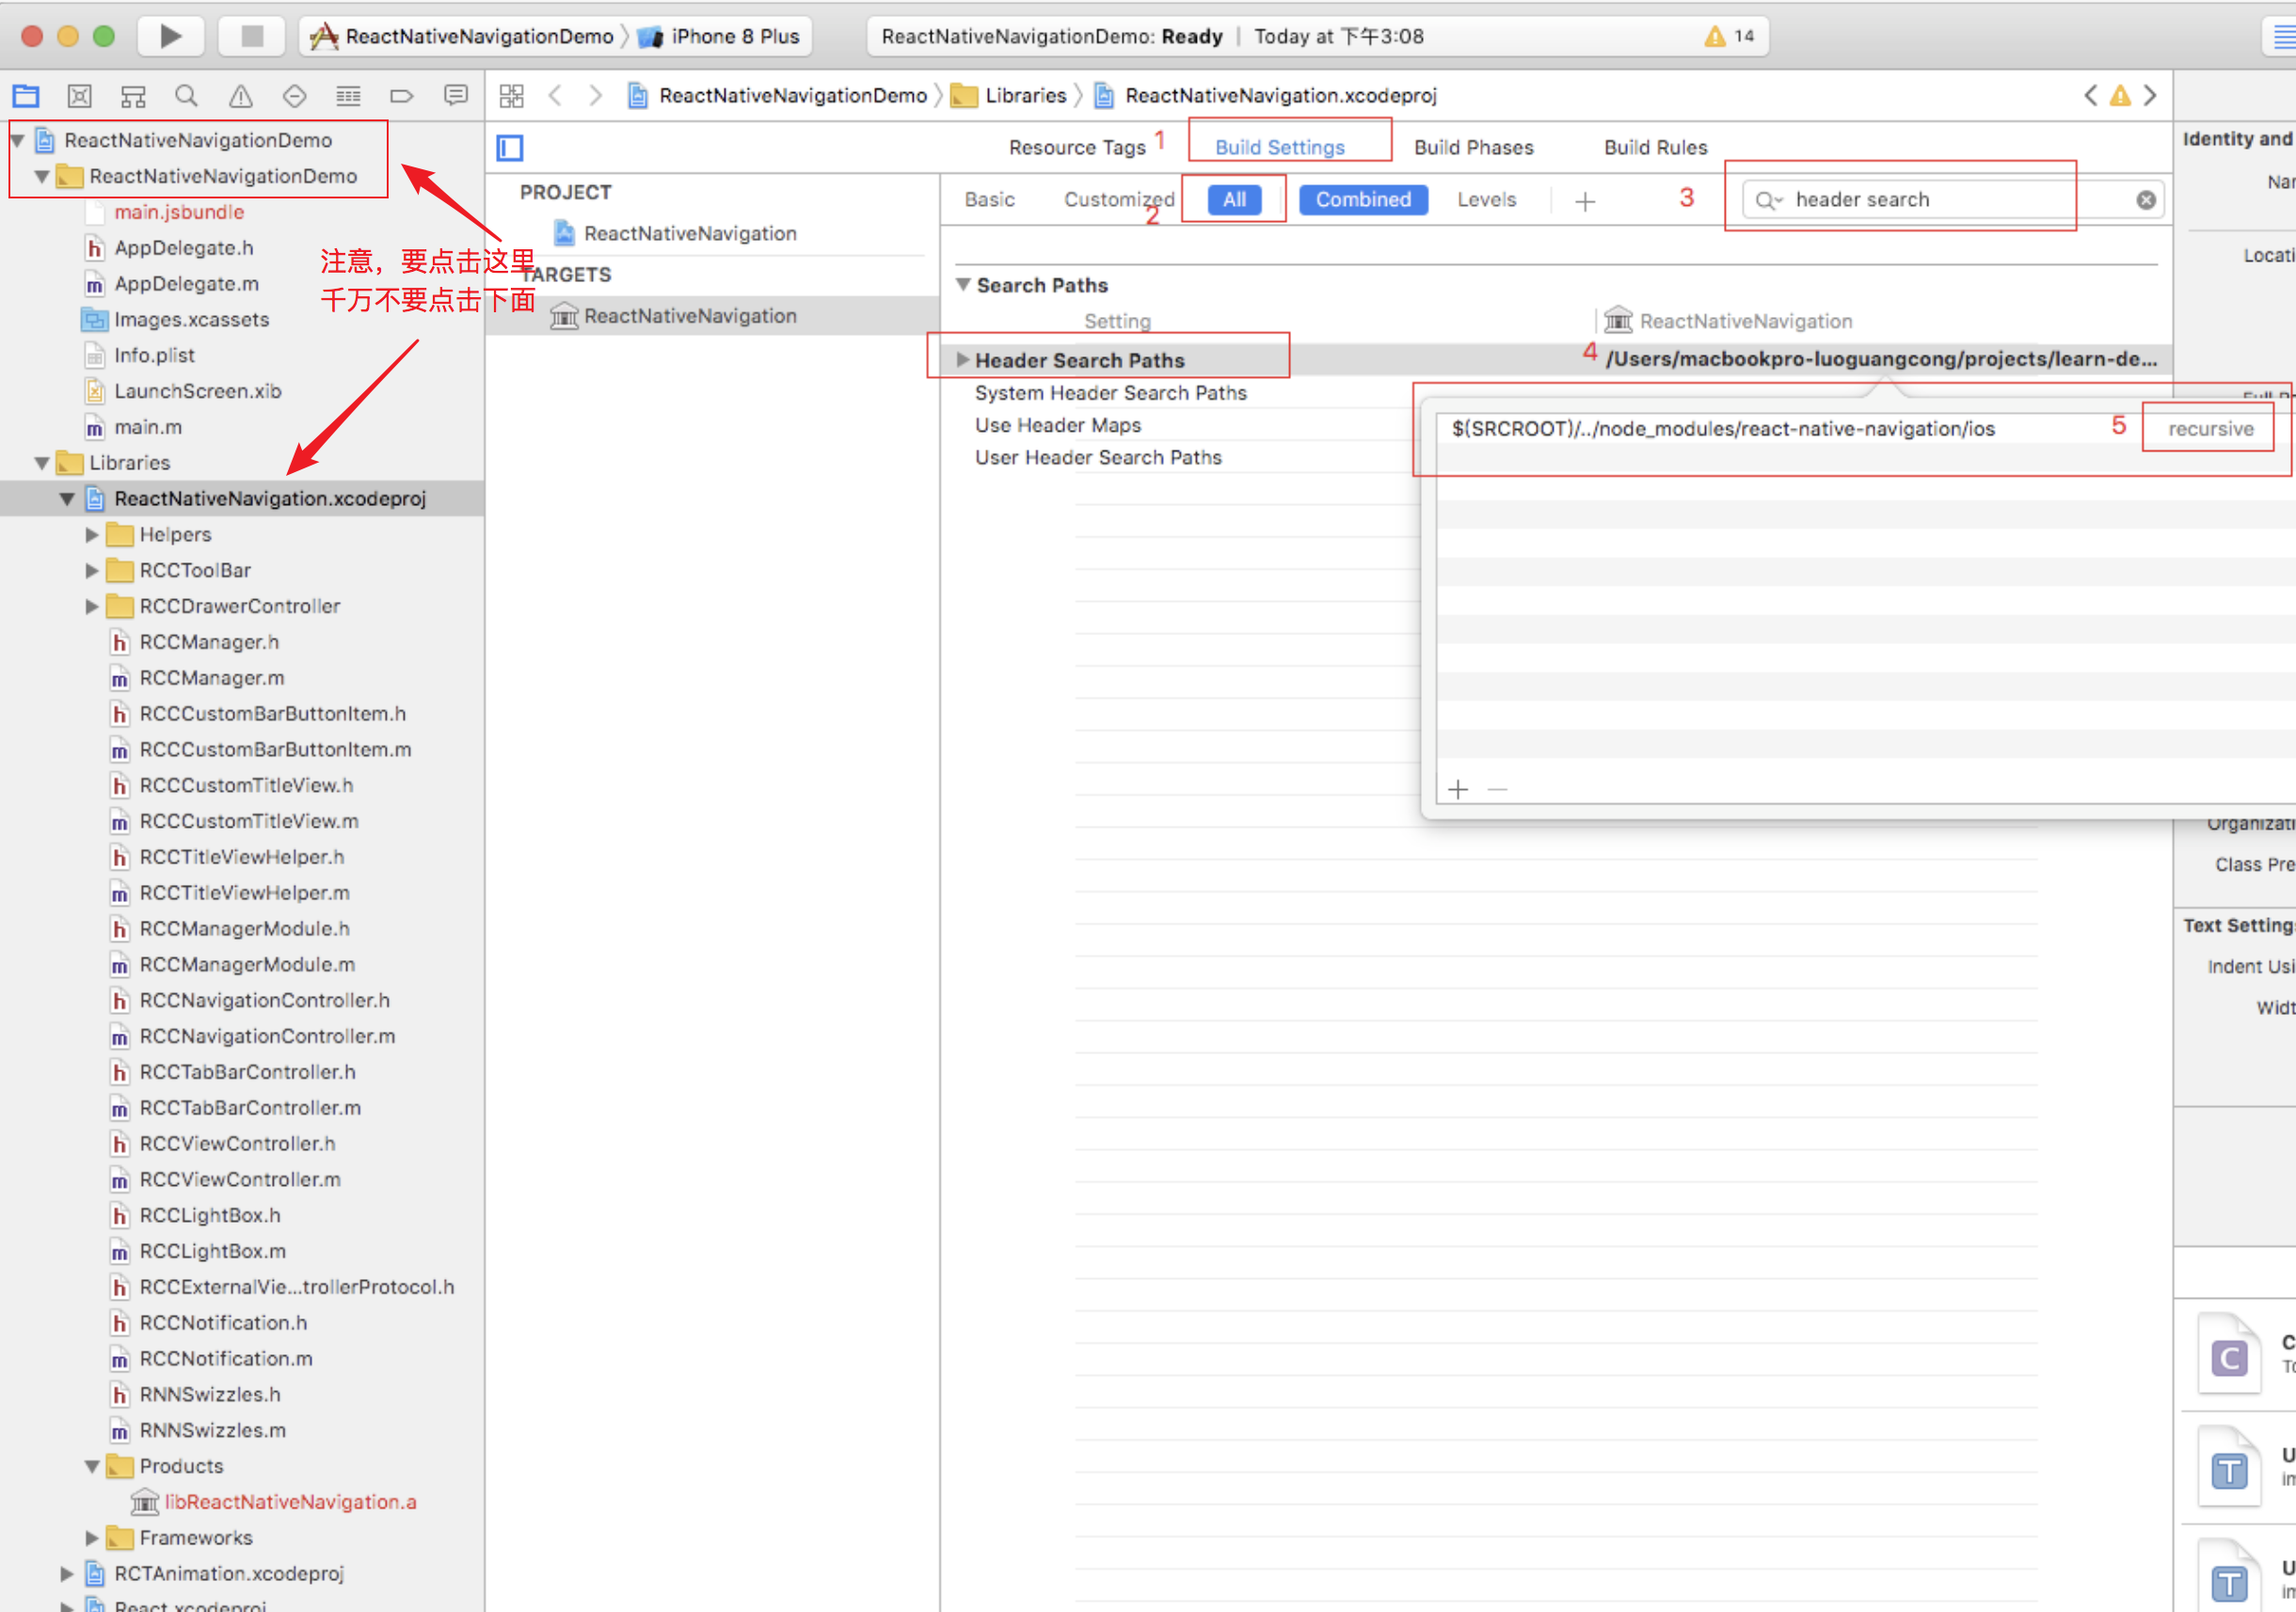Select the System Header Search Paths row
The image size is (2296, 1612).
[1110, 393]
